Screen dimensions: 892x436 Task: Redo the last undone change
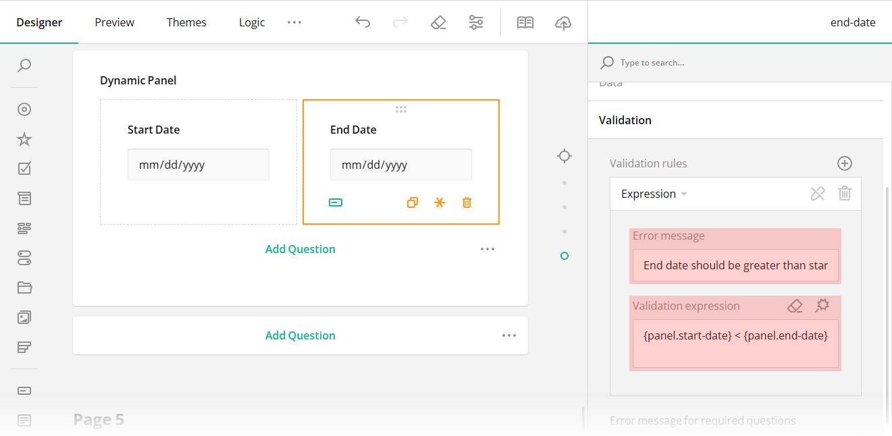(x=400, y=22)
